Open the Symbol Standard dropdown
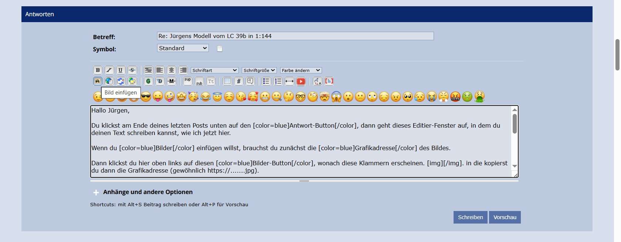621x242 pixels. tap(183, 48)
